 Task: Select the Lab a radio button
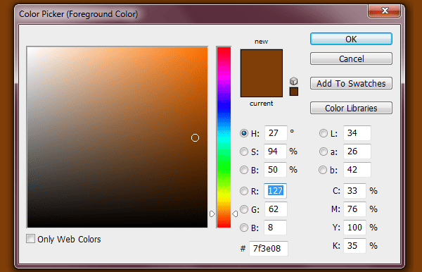[324, 152]
